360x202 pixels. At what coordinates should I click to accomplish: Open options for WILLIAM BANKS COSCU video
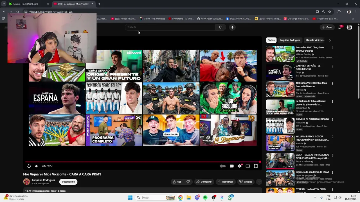(x=332, y=137)
